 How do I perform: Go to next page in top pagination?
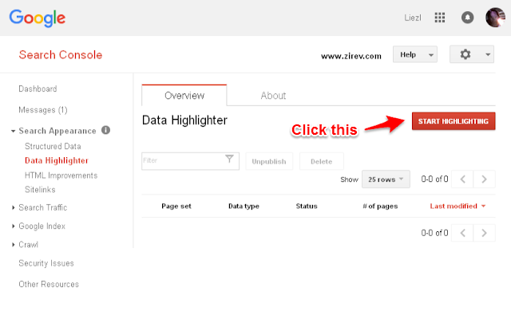[x=484, y=179]
